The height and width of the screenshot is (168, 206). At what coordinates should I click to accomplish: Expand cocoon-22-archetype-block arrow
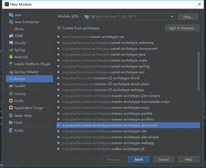point(59,78)
